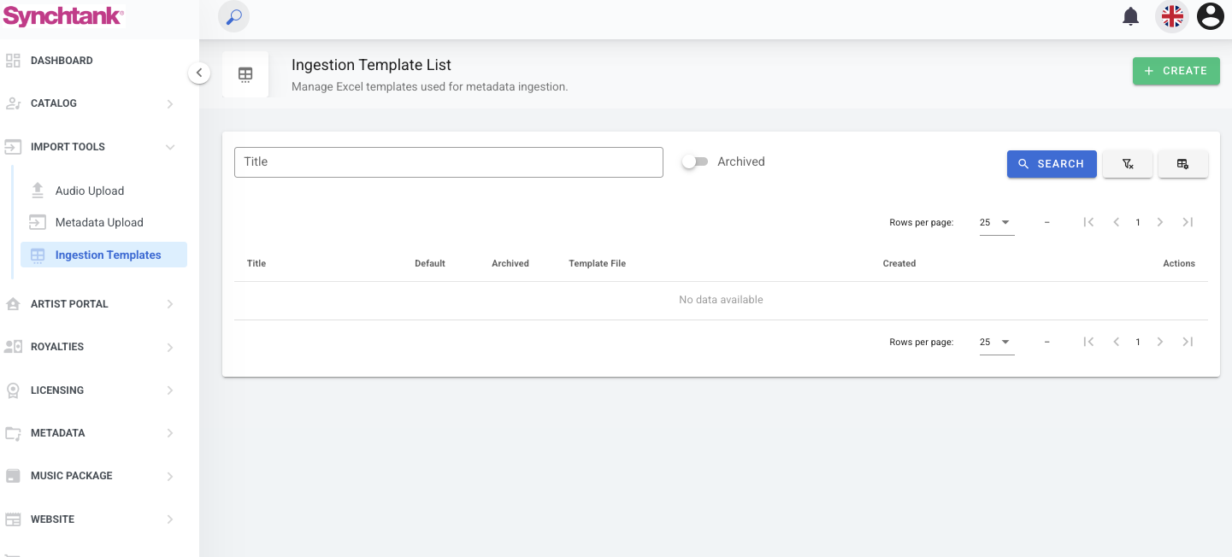Open table column settings button
This screenshot has width=1232, height=557.
pos(1183,164)
